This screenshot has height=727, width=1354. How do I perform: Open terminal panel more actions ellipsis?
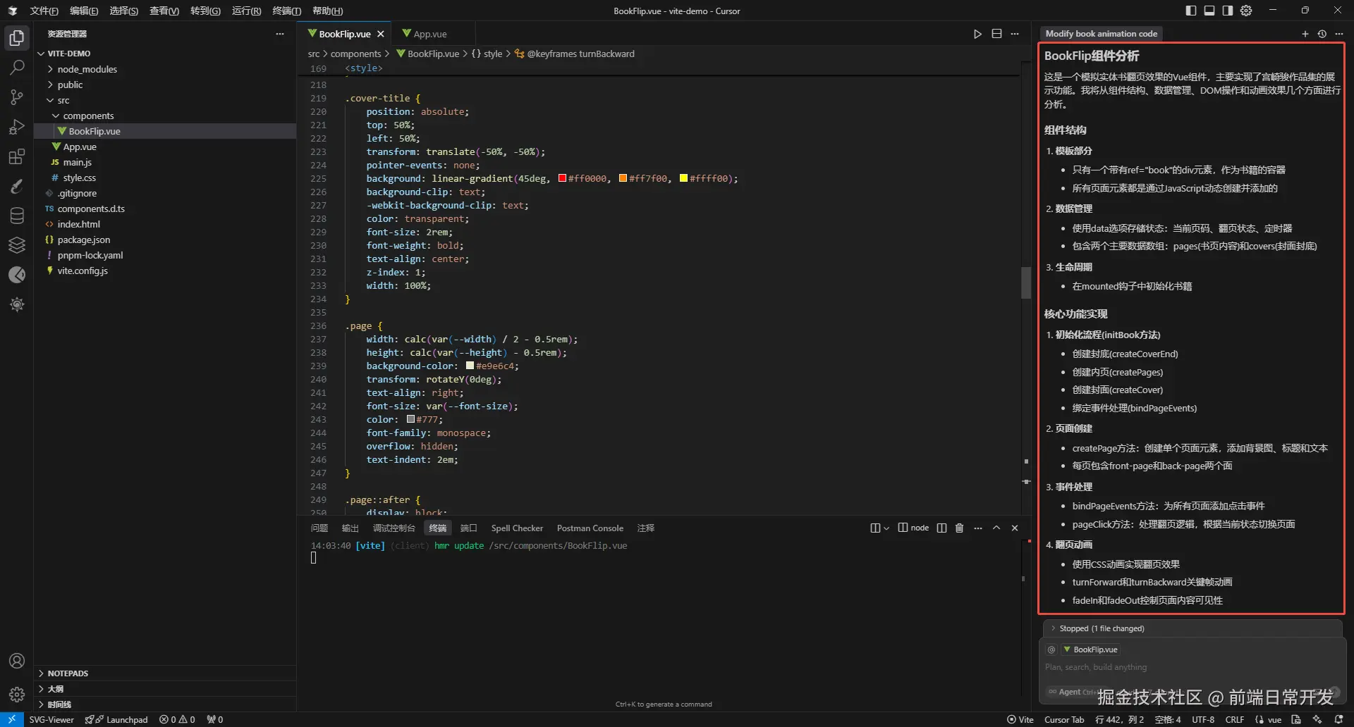pyautogui.click(x=978, y=528)
